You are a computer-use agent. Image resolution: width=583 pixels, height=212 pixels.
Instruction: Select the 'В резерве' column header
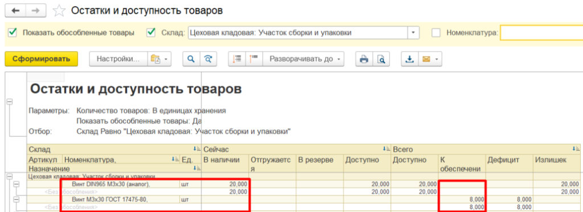pos(320,164)
